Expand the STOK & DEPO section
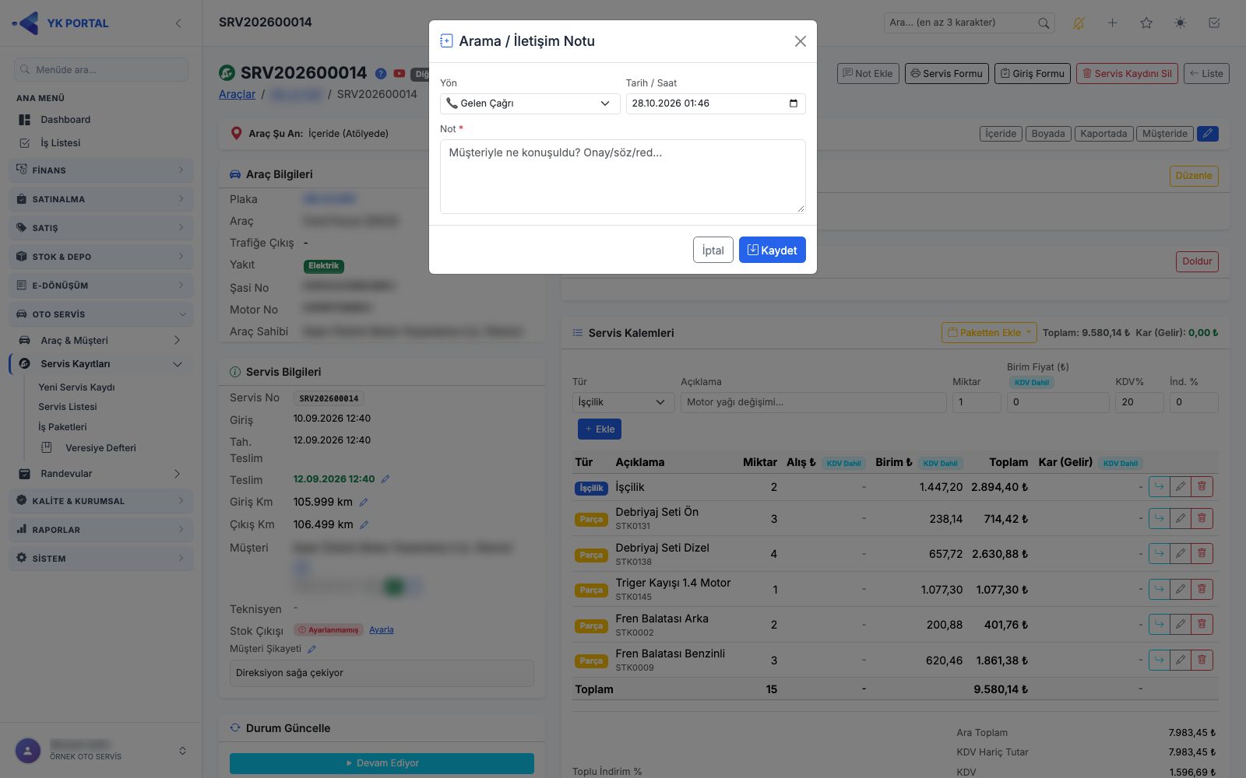 point(101,257)
